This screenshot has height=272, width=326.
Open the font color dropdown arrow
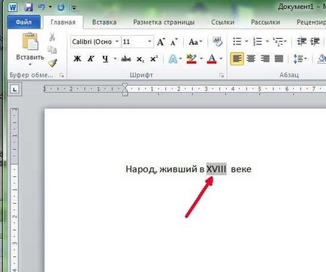point(221,59)
